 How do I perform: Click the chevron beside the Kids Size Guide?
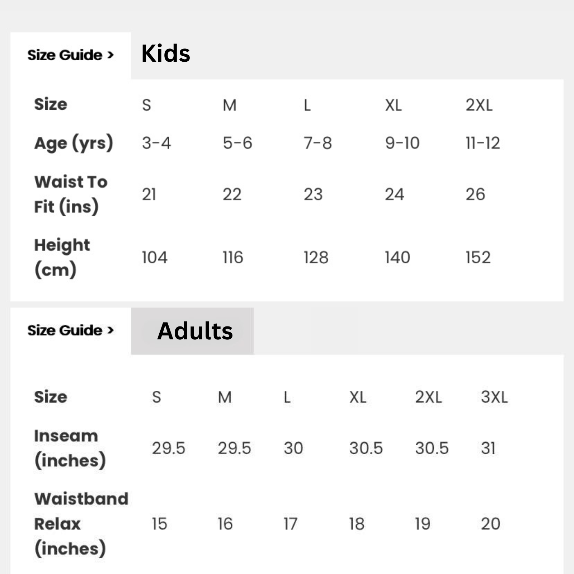point(110,55)
